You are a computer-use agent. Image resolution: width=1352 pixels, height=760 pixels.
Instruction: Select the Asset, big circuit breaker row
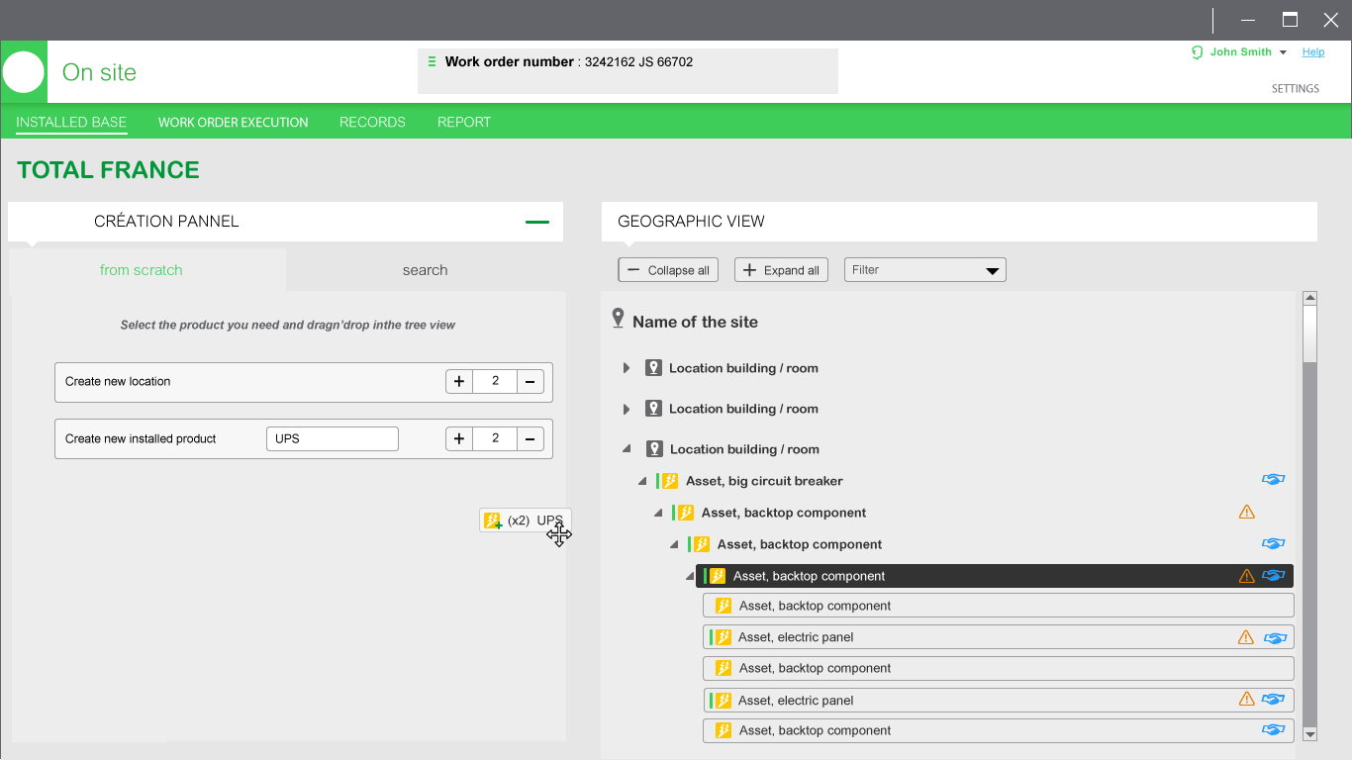[x=764, y=481]
